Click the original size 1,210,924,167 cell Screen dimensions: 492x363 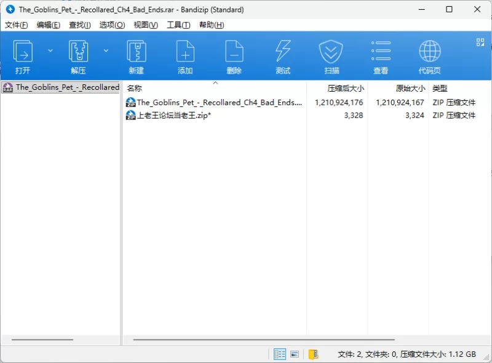tap(400, 102)
